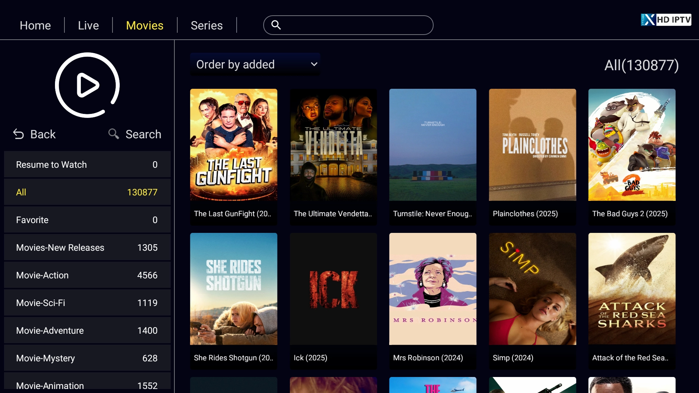Click the XHD IPTV logo

pyautogui.click(x=666, y=20)
